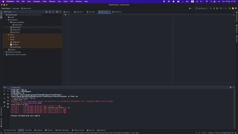
Task: Click Up the stack trace arrow
Action: pos(8,91)
